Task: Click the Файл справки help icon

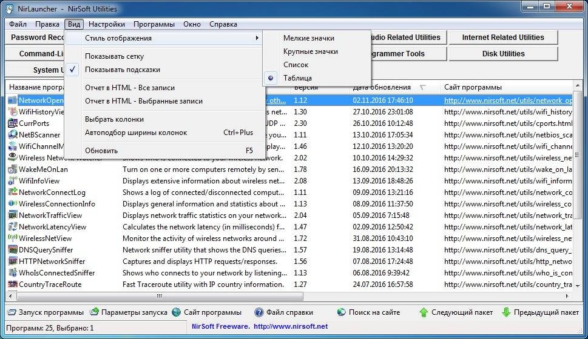Action: 259,312
